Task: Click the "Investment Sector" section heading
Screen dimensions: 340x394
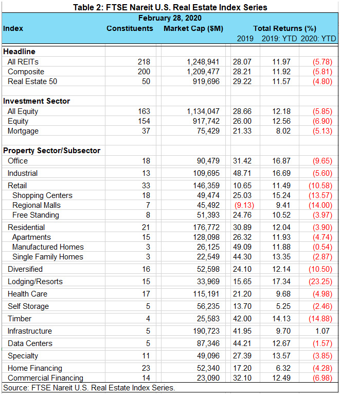Action: click(x=37, y=101)
